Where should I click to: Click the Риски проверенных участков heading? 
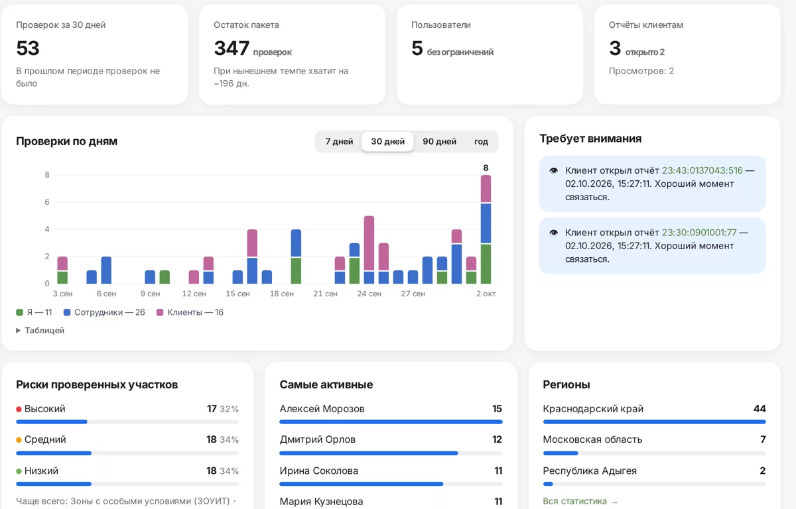(x=97, y=384)
